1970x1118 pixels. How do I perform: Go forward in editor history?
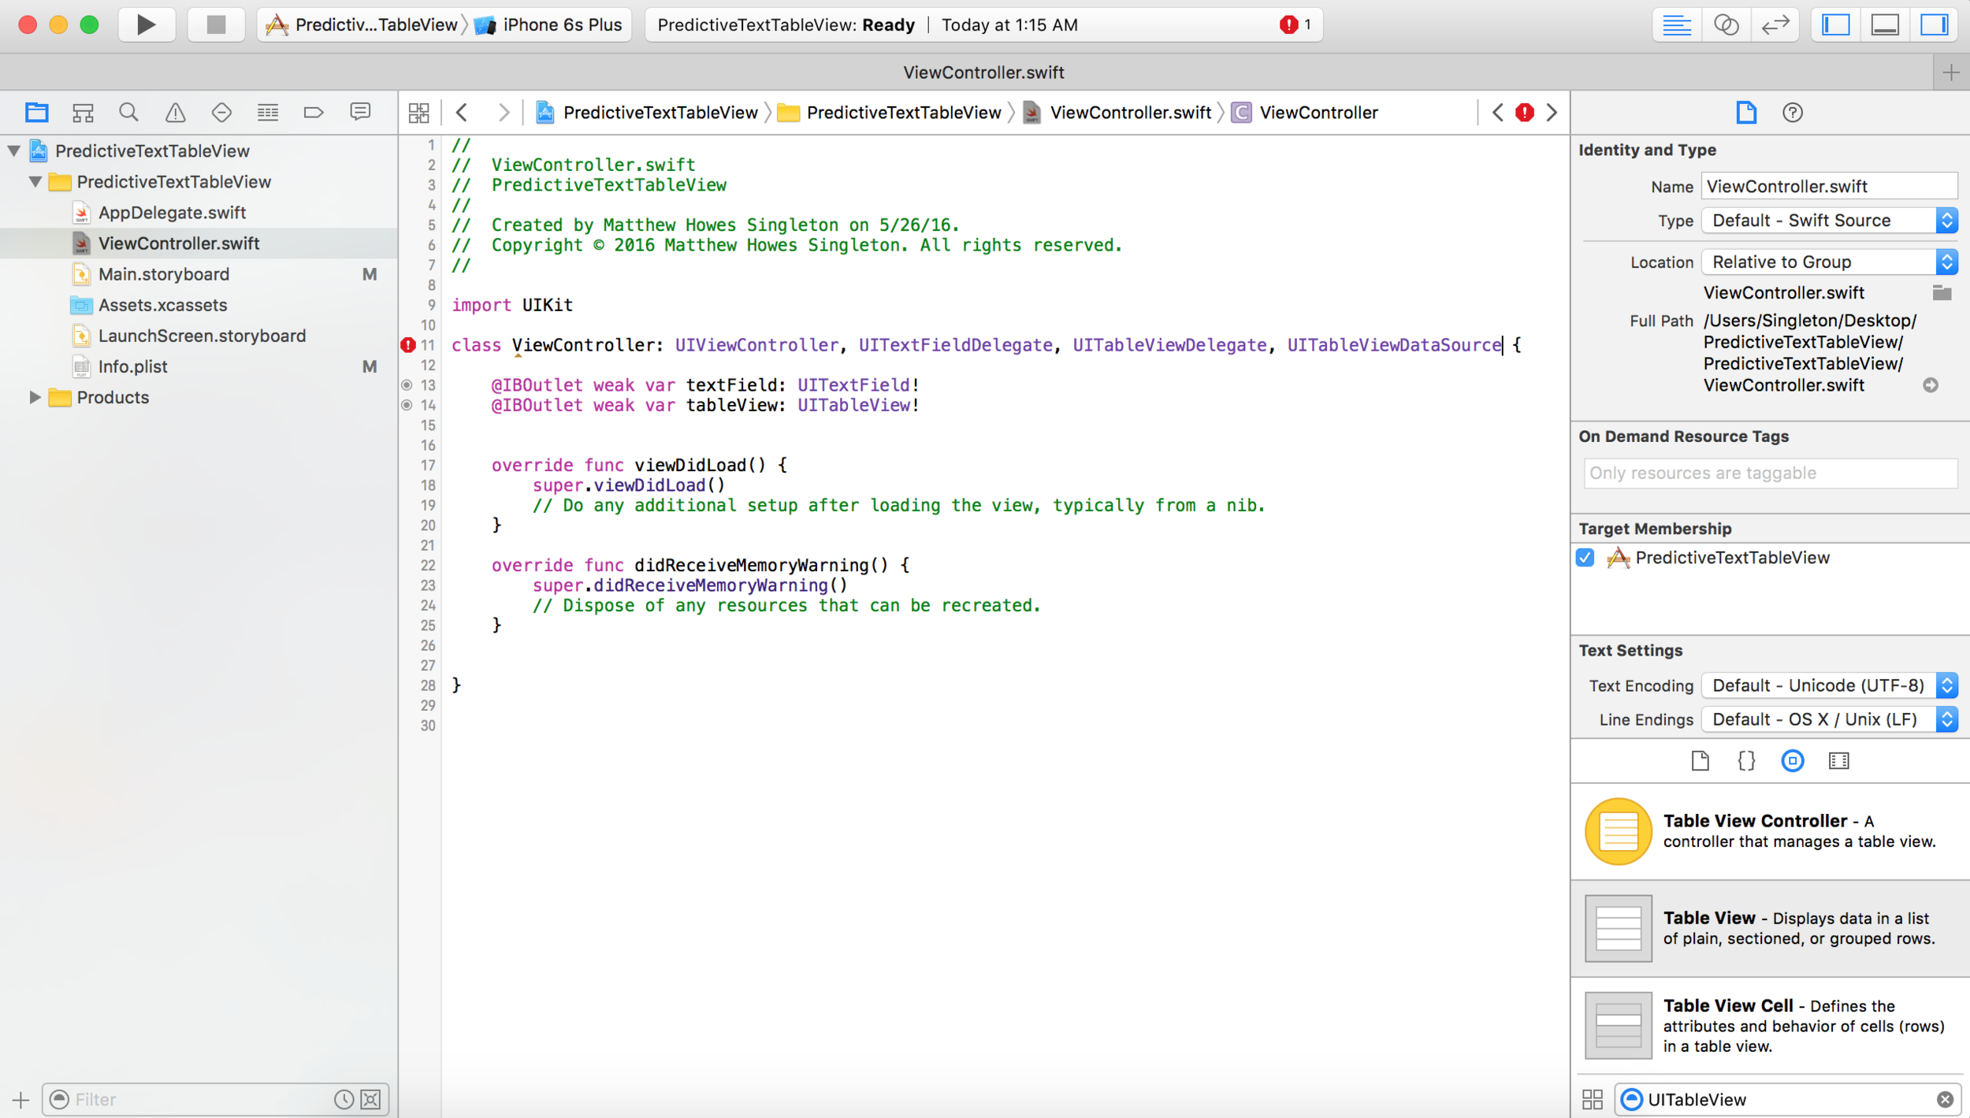click(x=504, y=113)
